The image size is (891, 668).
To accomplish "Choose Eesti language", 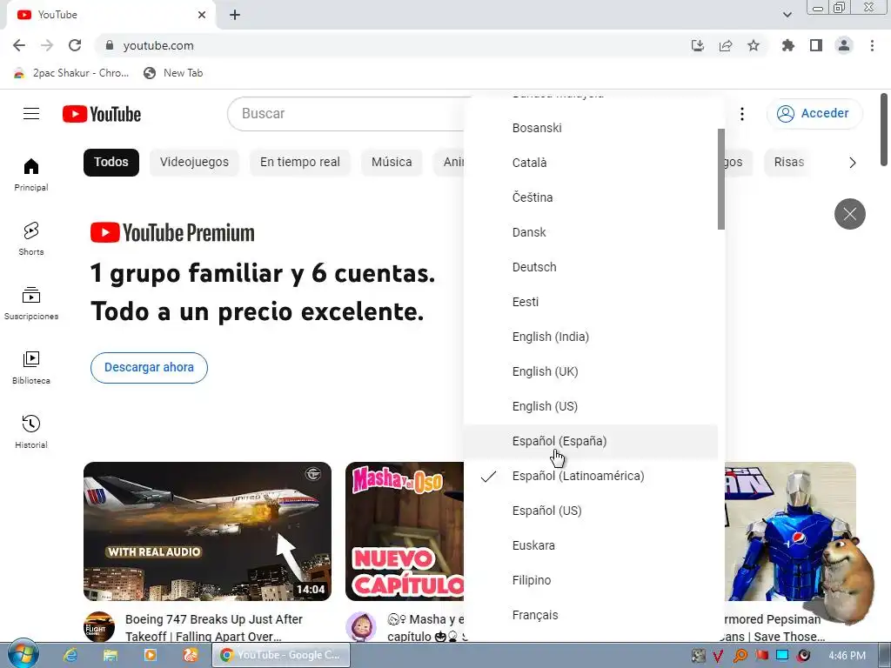I will point(591,302).
